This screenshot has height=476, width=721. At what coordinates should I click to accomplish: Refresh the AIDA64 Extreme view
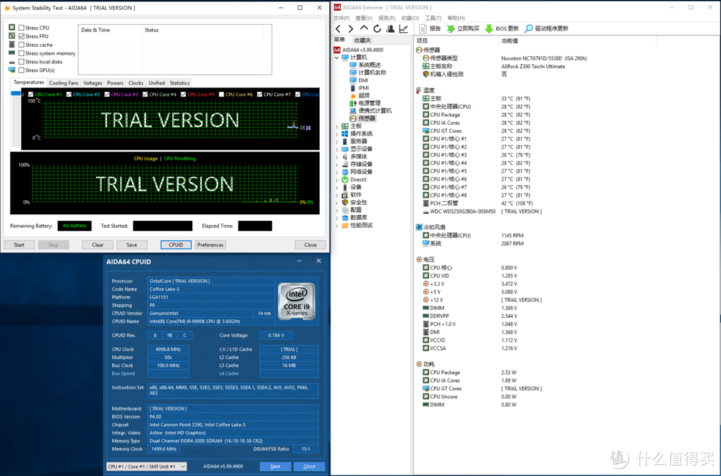pos(377,29)
